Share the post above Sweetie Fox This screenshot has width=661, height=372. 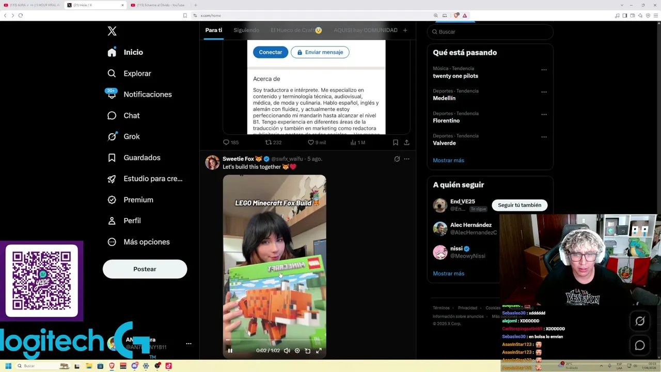click(406, 143)
